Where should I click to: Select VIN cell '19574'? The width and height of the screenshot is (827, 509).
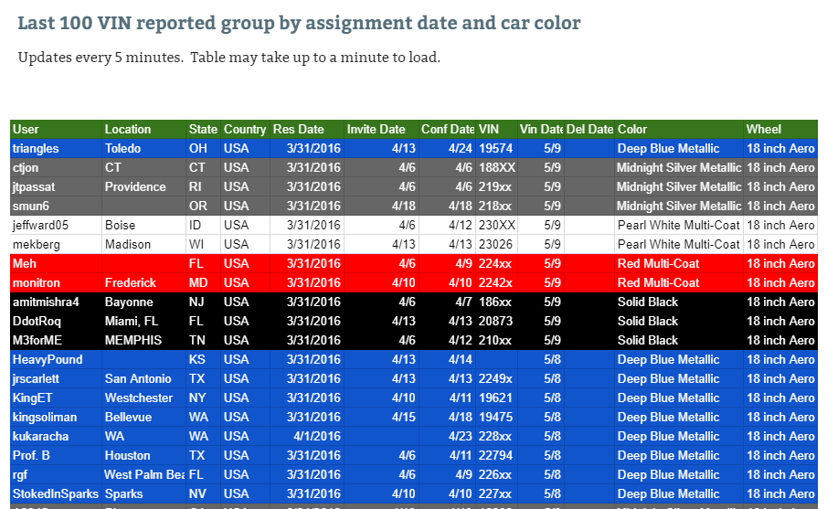[496, 148]
